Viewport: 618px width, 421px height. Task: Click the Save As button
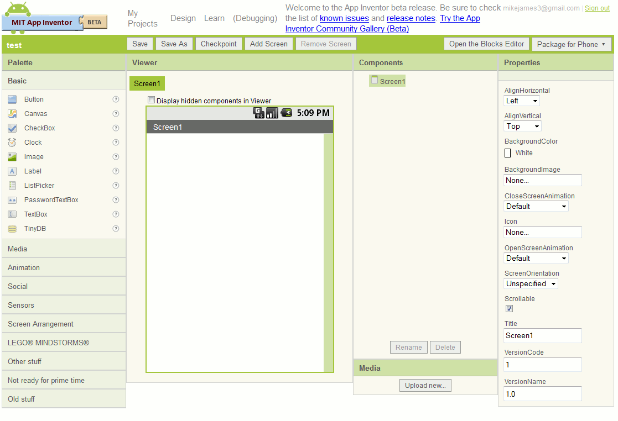(x=174, y=44)
